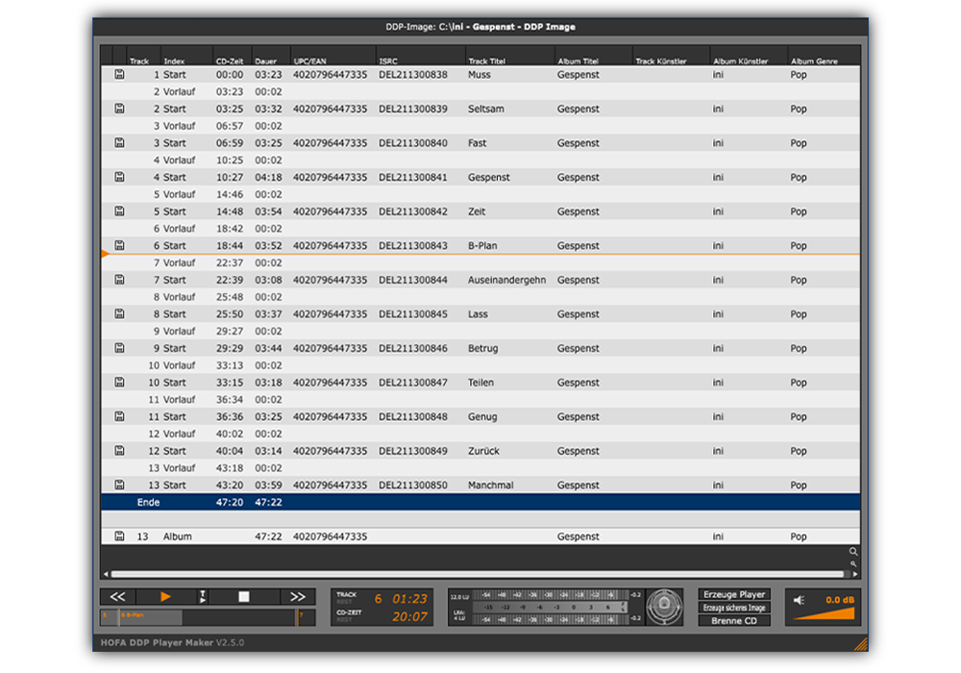Click the save icon for track Zurück
This screenshot has height=673, width=961.
tap(119, 451)
